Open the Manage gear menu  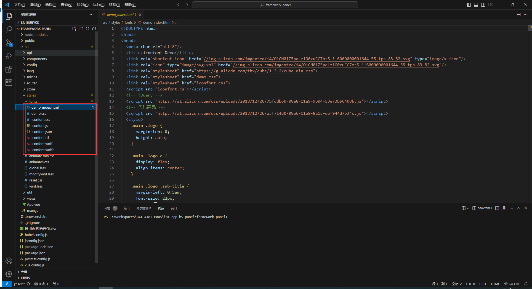coord(9,274)
